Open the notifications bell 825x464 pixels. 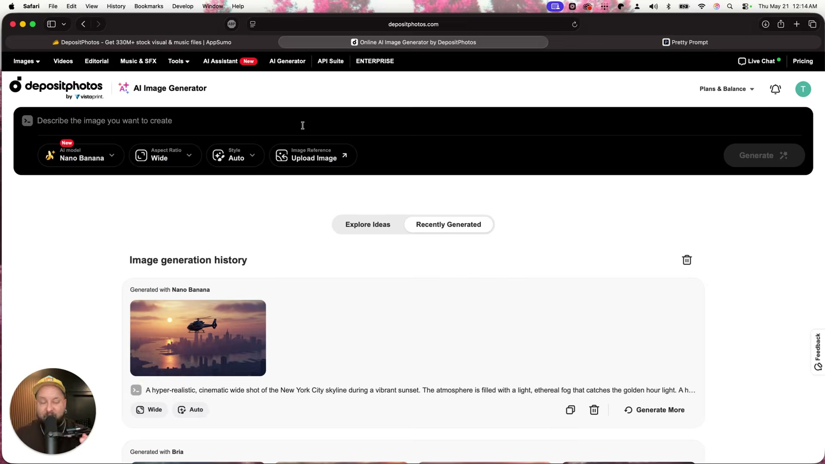tap(775, 89)
